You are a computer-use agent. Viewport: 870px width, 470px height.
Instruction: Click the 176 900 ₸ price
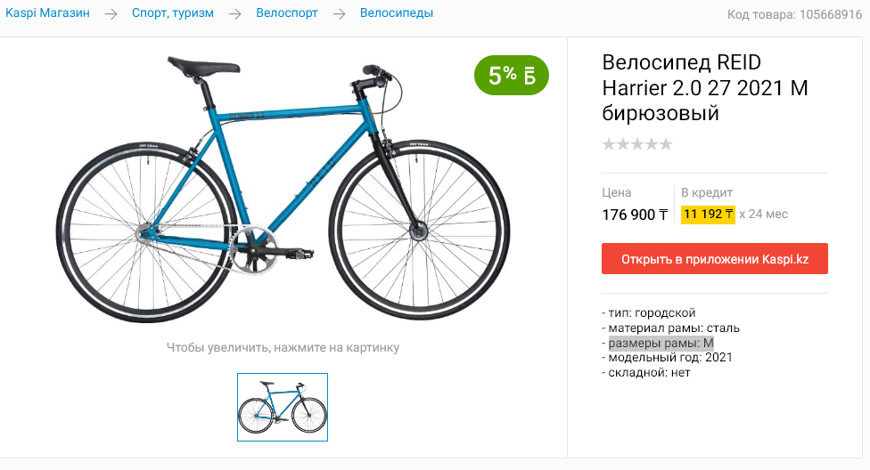(x=635, y=215)
